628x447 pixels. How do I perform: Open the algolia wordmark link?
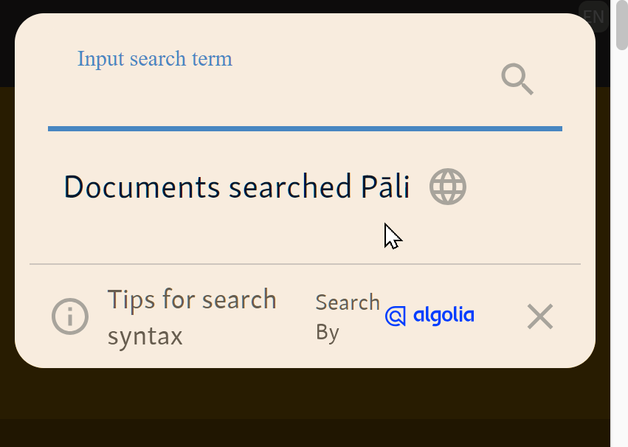tap(444, 316)
